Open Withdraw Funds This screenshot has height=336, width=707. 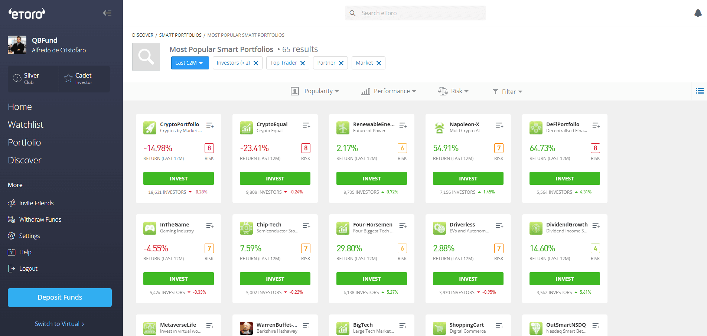point(35,219)
